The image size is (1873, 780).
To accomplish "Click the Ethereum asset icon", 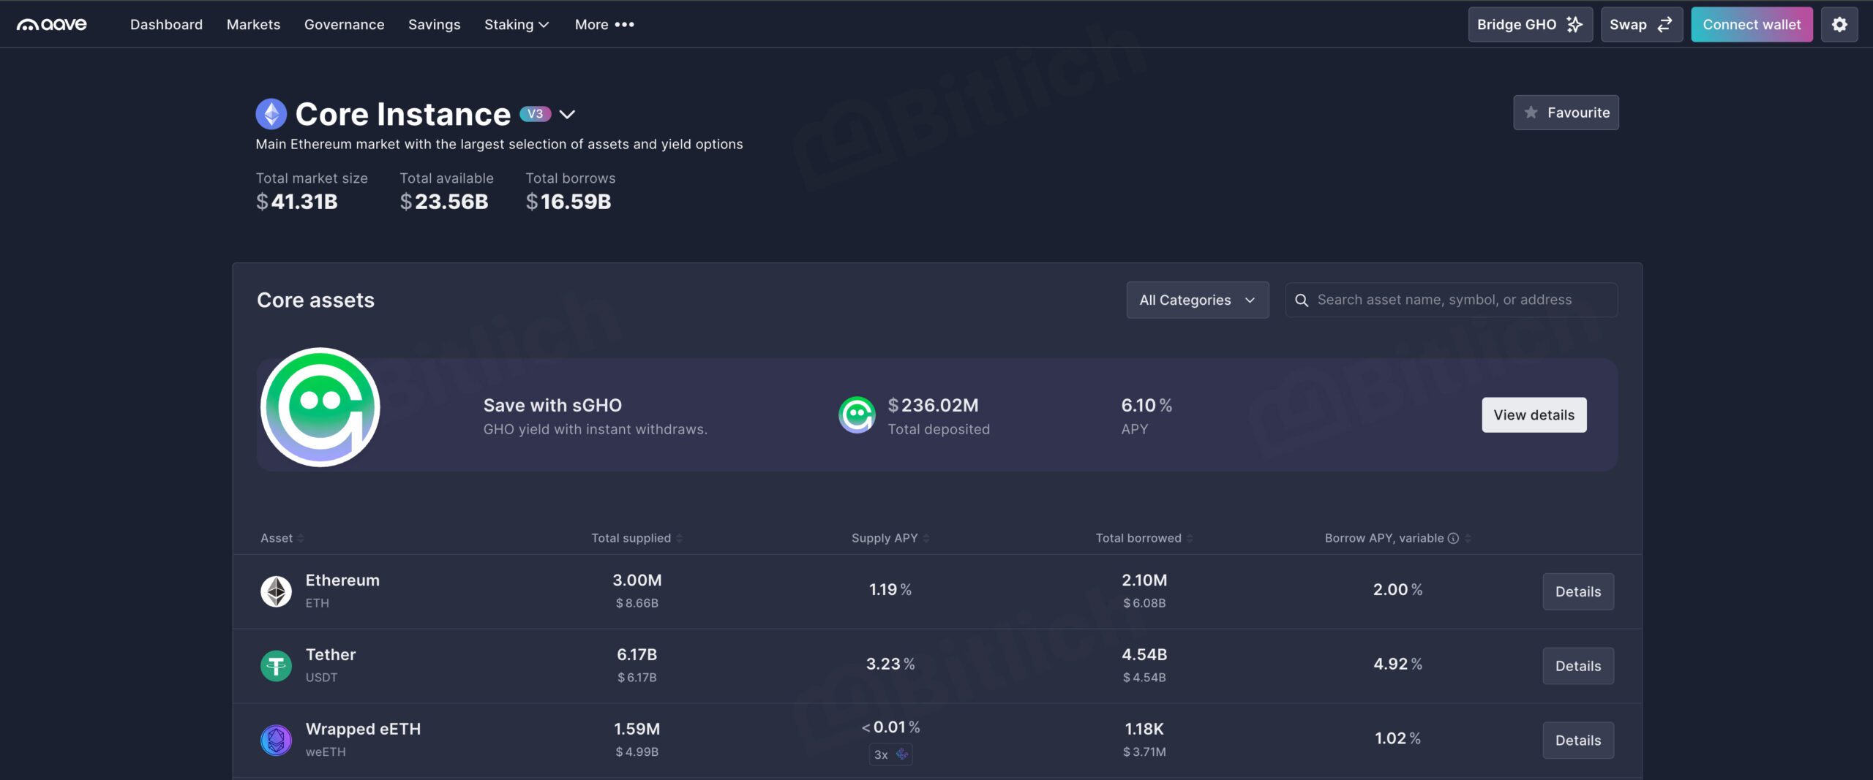I will [276, 591].
